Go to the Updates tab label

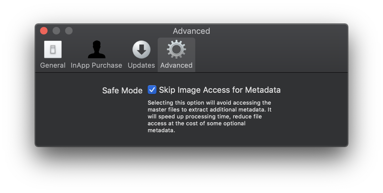[141, 65]
